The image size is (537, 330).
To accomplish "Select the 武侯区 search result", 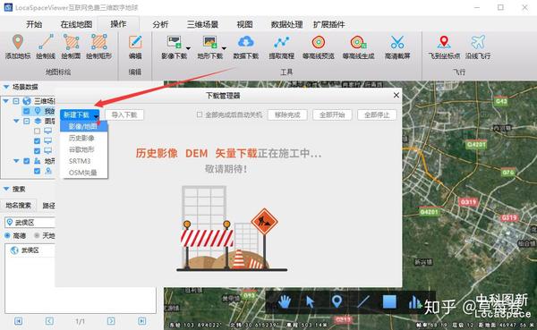I will coord(30,250).
